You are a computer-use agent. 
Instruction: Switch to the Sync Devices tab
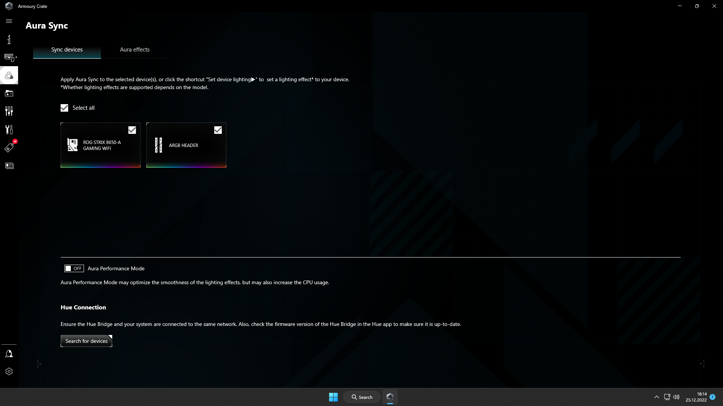(x=67, y=49)
